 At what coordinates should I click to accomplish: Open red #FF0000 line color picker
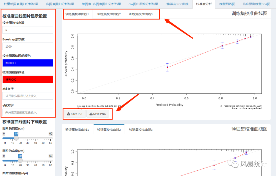click(x=28, y=79)
